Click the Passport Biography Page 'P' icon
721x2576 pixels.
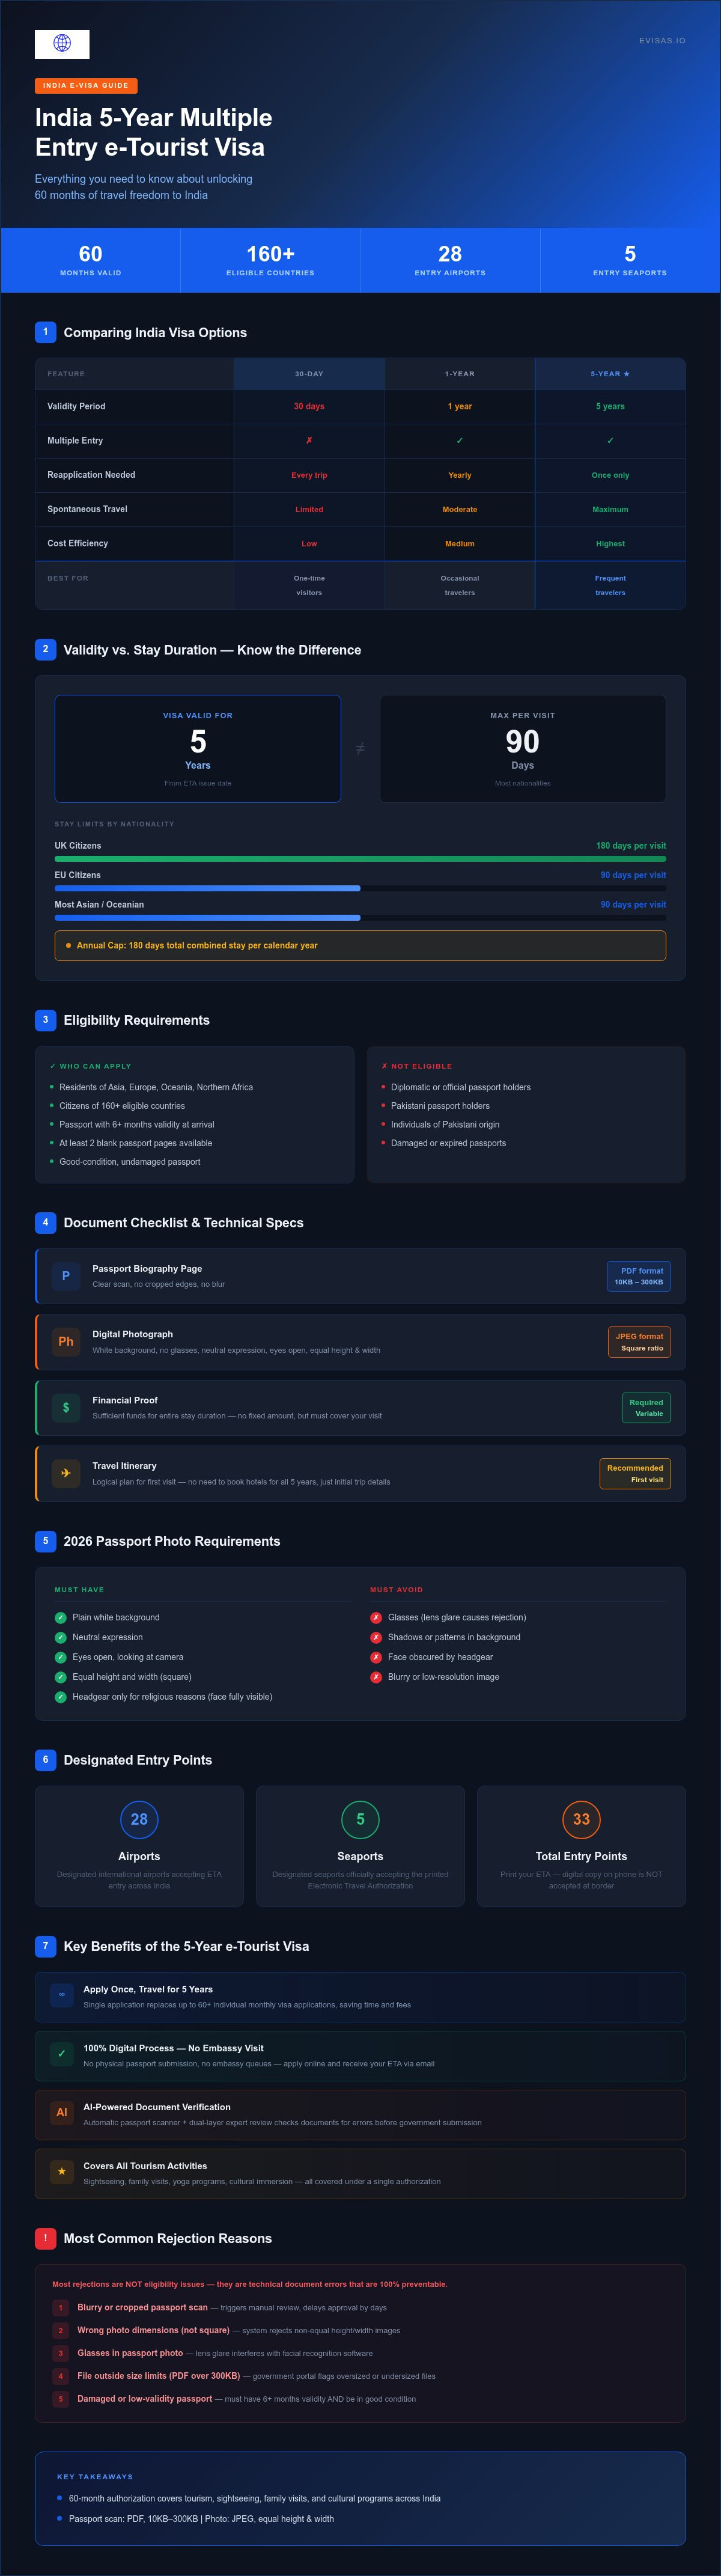[66, 1276]
